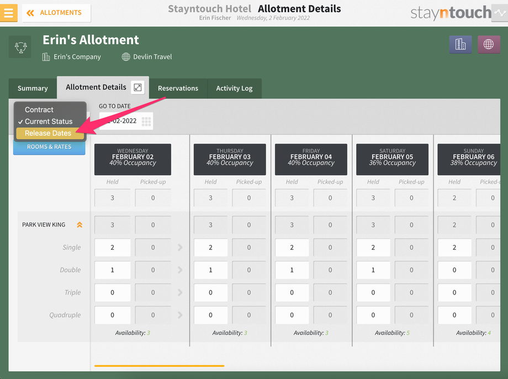Edit Triple held count for February 03
The image size is (508, 379).
tap(210, 292)
